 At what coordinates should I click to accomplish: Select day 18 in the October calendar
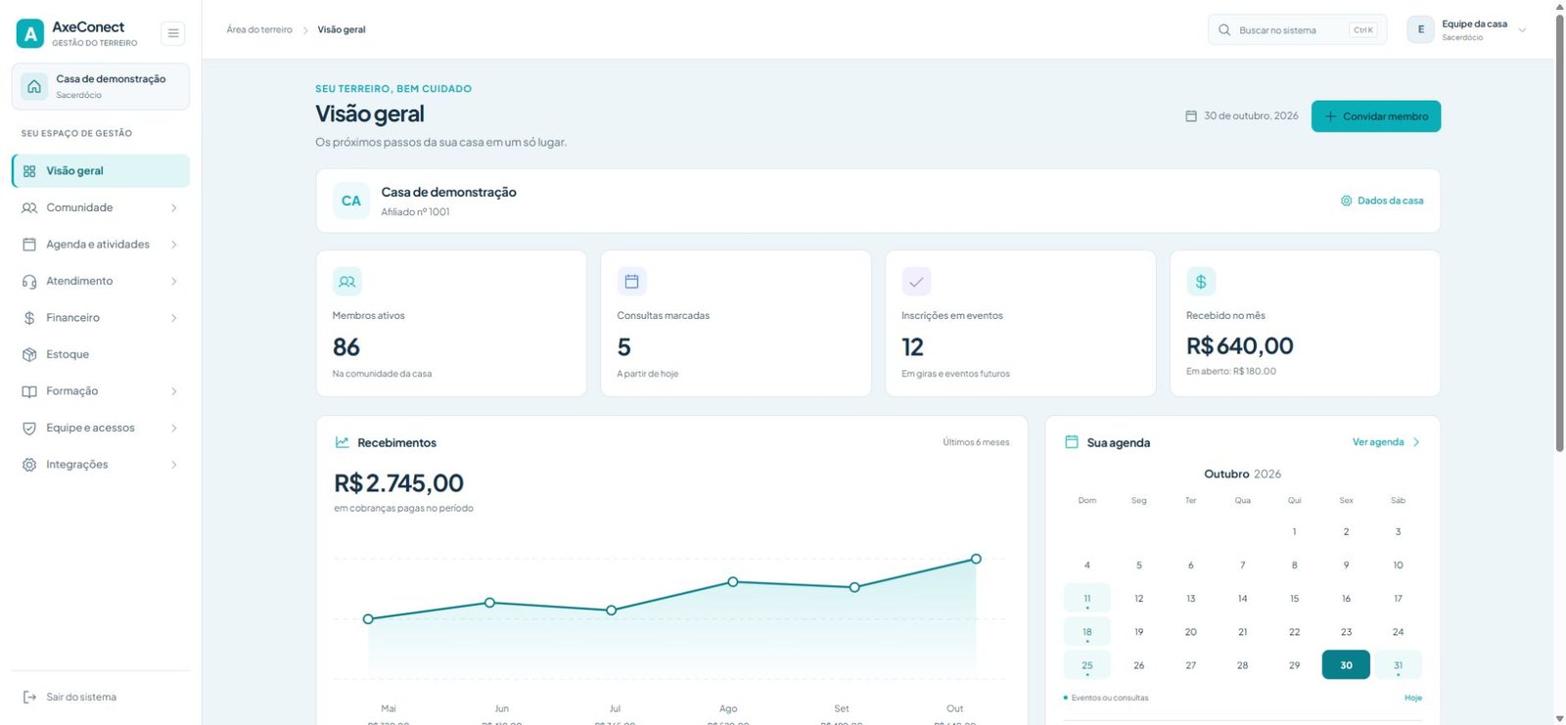pyautogui.click(x=1087, y=632)
